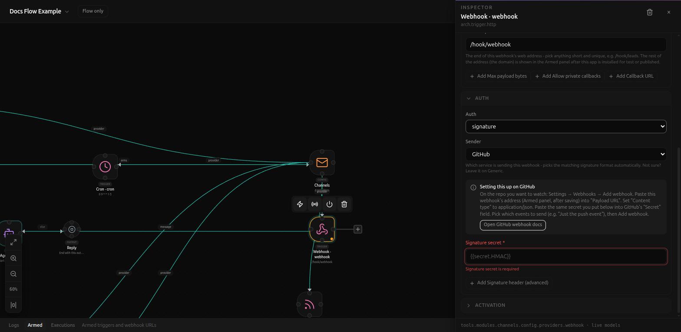Image resolution: width=681 pixels, height=332 pixels.
Task: Click the info icon in GitHub setup box
Action: click(x=473, y=187)
